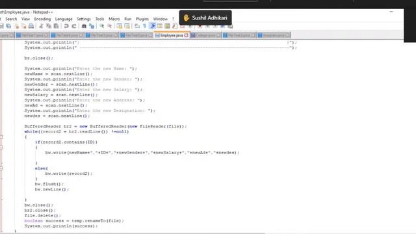Viewport: 416px width, 234px height.
Task: Click the boolean success = temp.renameTo(file) line
Action: [74, 221]
